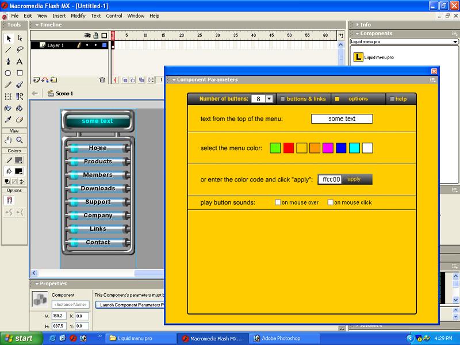Image resolution: width=460 pixels, height=345 pixels.
Task: Expand the Info panel
Action: pos(357,25)
